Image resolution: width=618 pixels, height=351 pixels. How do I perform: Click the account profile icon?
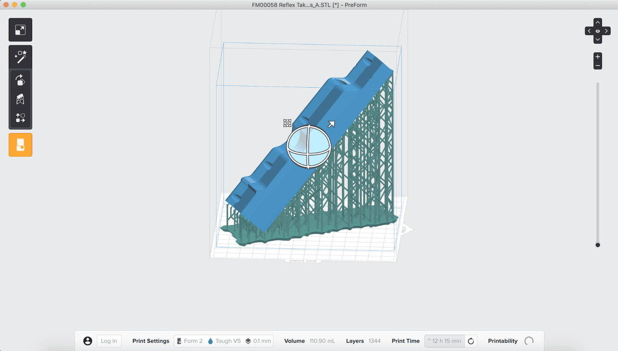pyautogui.click(x=88, y=341)
